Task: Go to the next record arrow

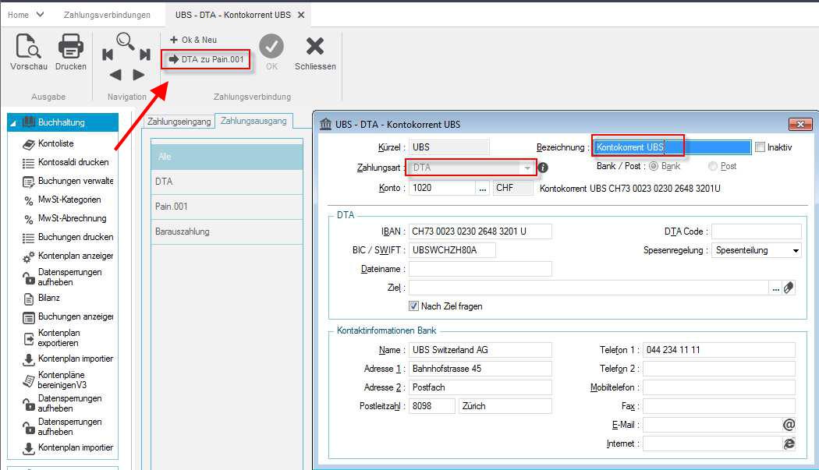Action: point(138,75)
